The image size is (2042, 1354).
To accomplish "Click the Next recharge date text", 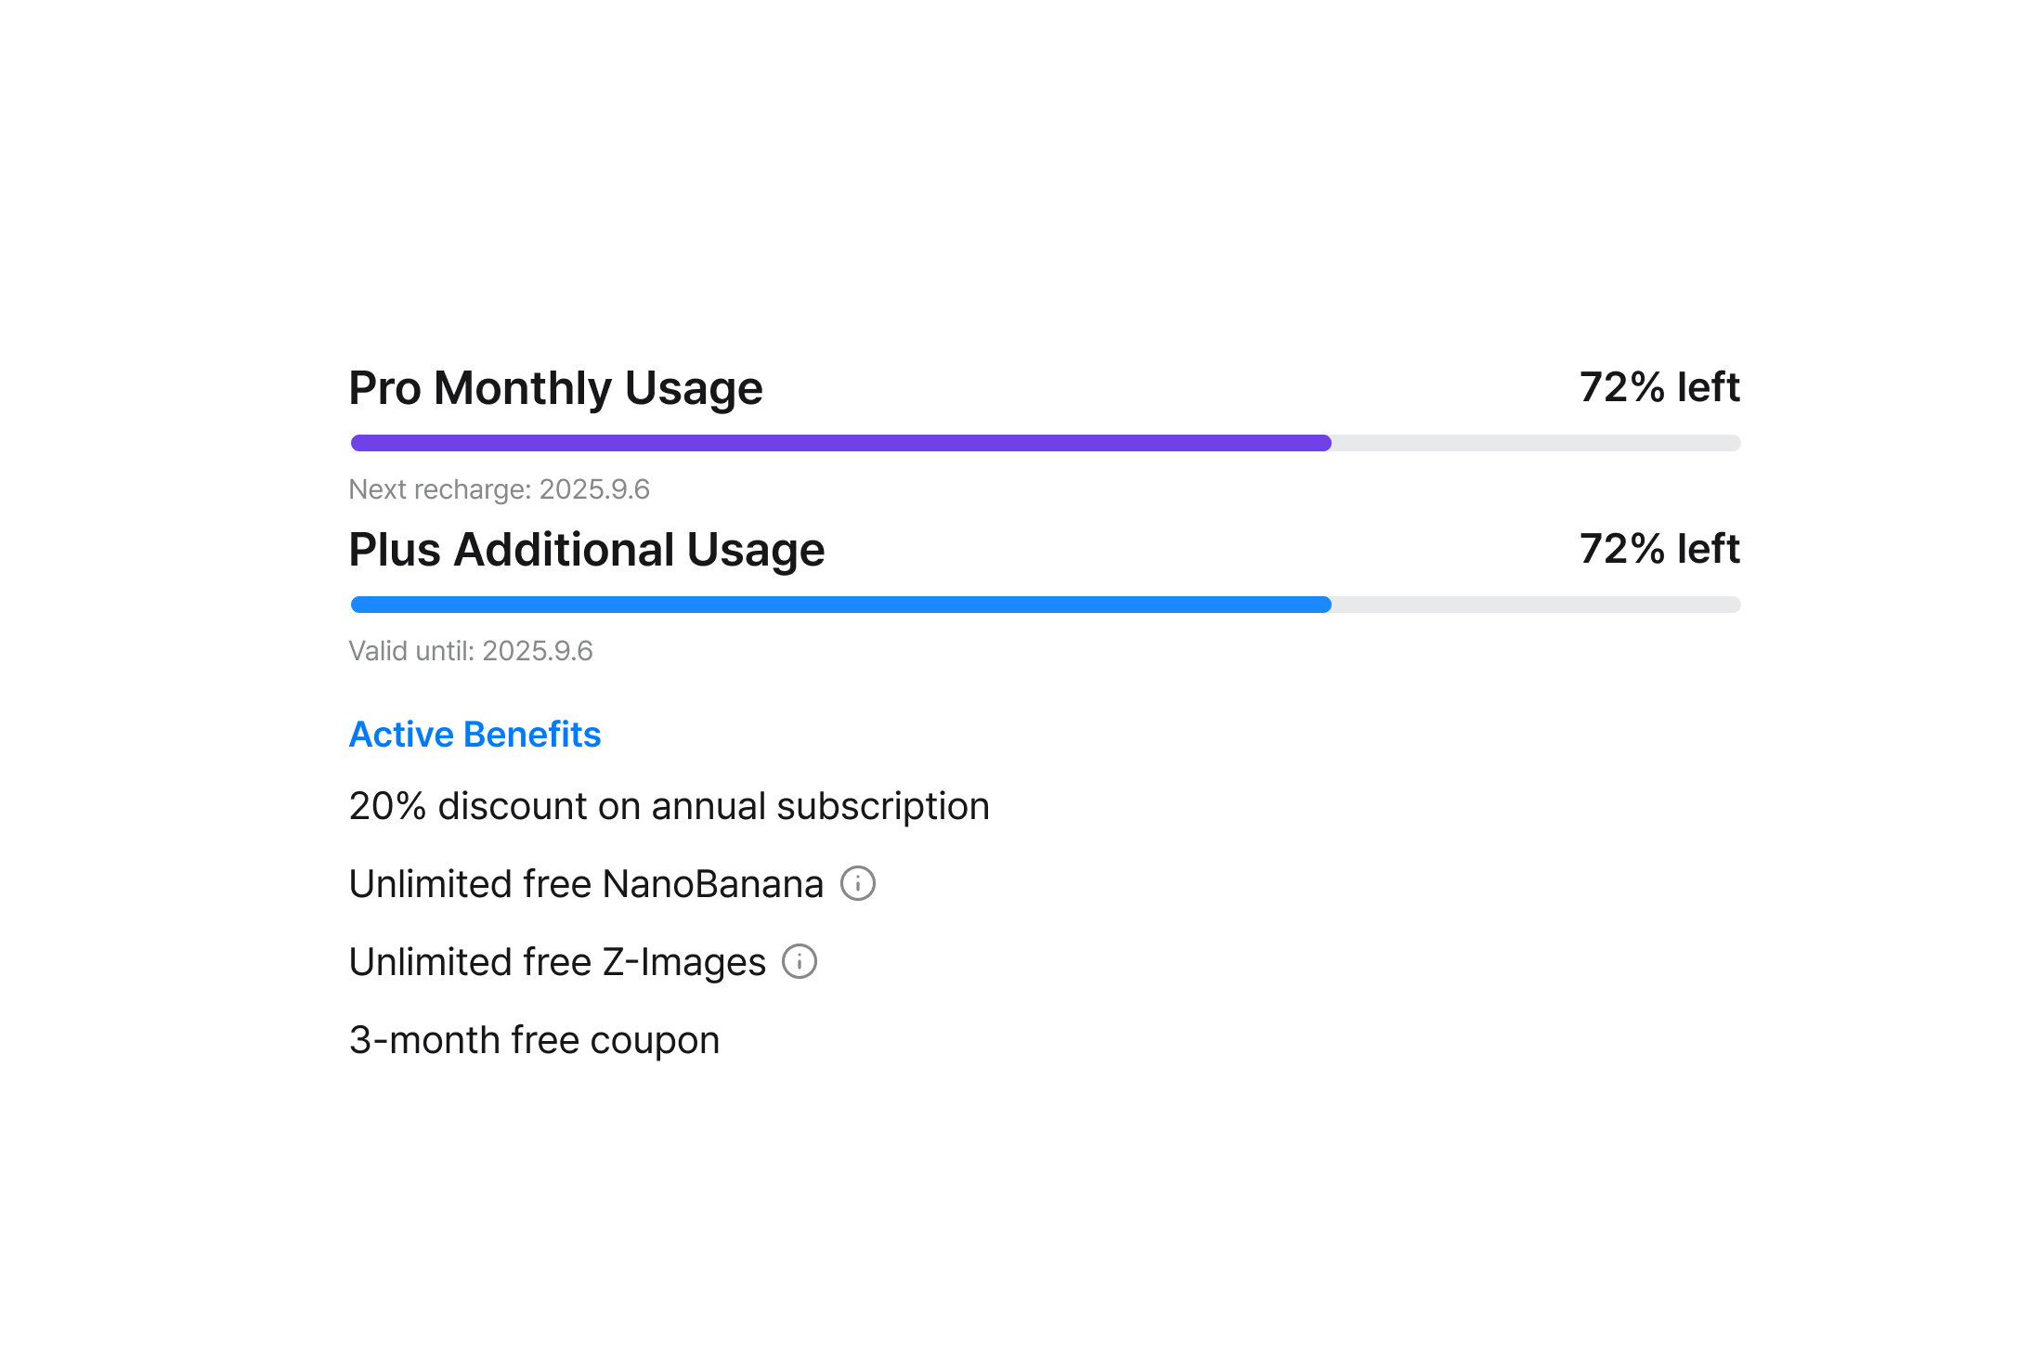I will pos(499,489).
